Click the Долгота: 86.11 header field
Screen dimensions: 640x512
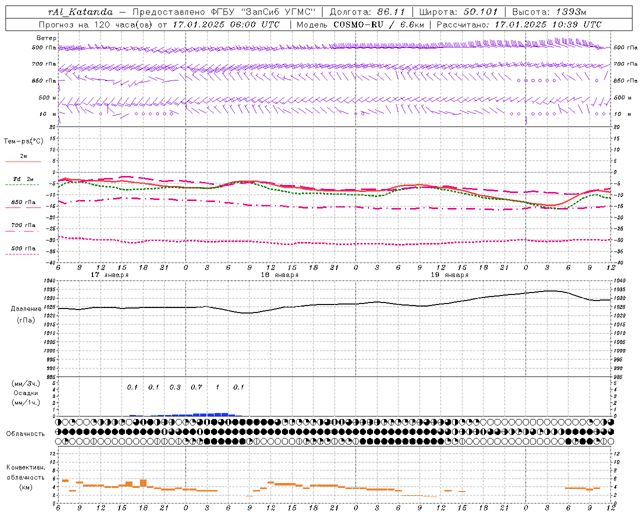(x=367, y=12)
